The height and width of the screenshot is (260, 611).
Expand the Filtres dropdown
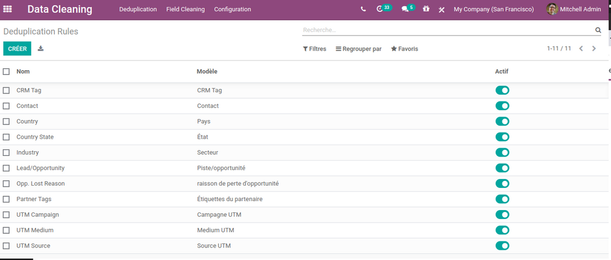(x=314, y=49)
